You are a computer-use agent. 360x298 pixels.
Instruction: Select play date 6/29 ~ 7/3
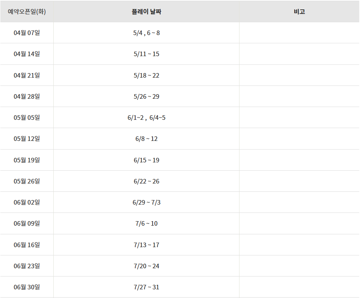(x=146, y=202)
